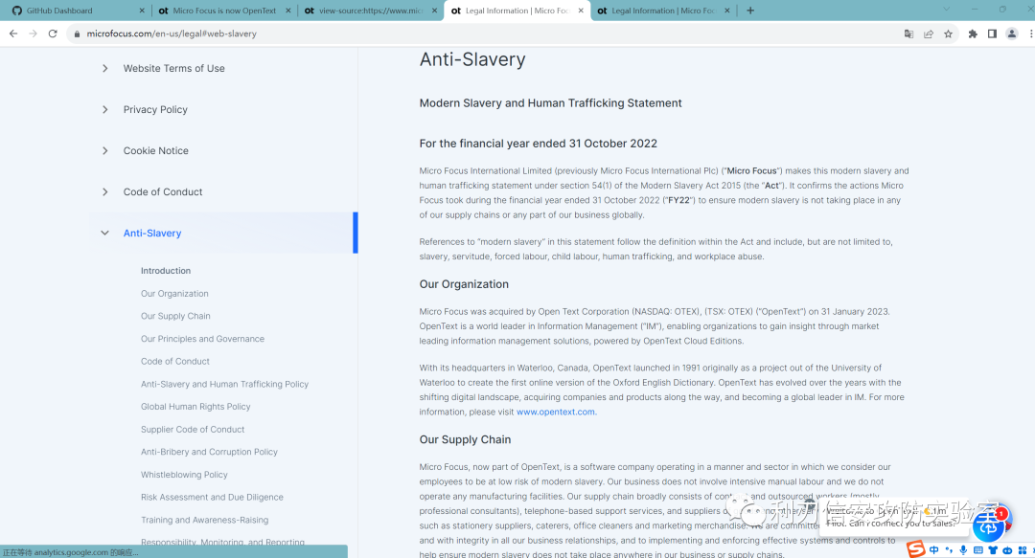
Task: Click the Sogou input method S icon
Action: point(915,548)
